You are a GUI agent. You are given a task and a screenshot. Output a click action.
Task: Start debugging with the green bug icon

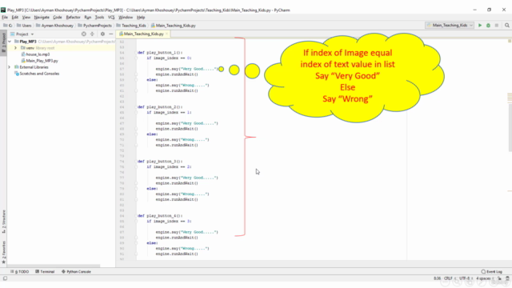[x=488, y=26]
